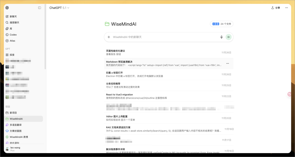Start a new chat from sidebar
This screenshot has width=295, height=157.
coord(24,17)
